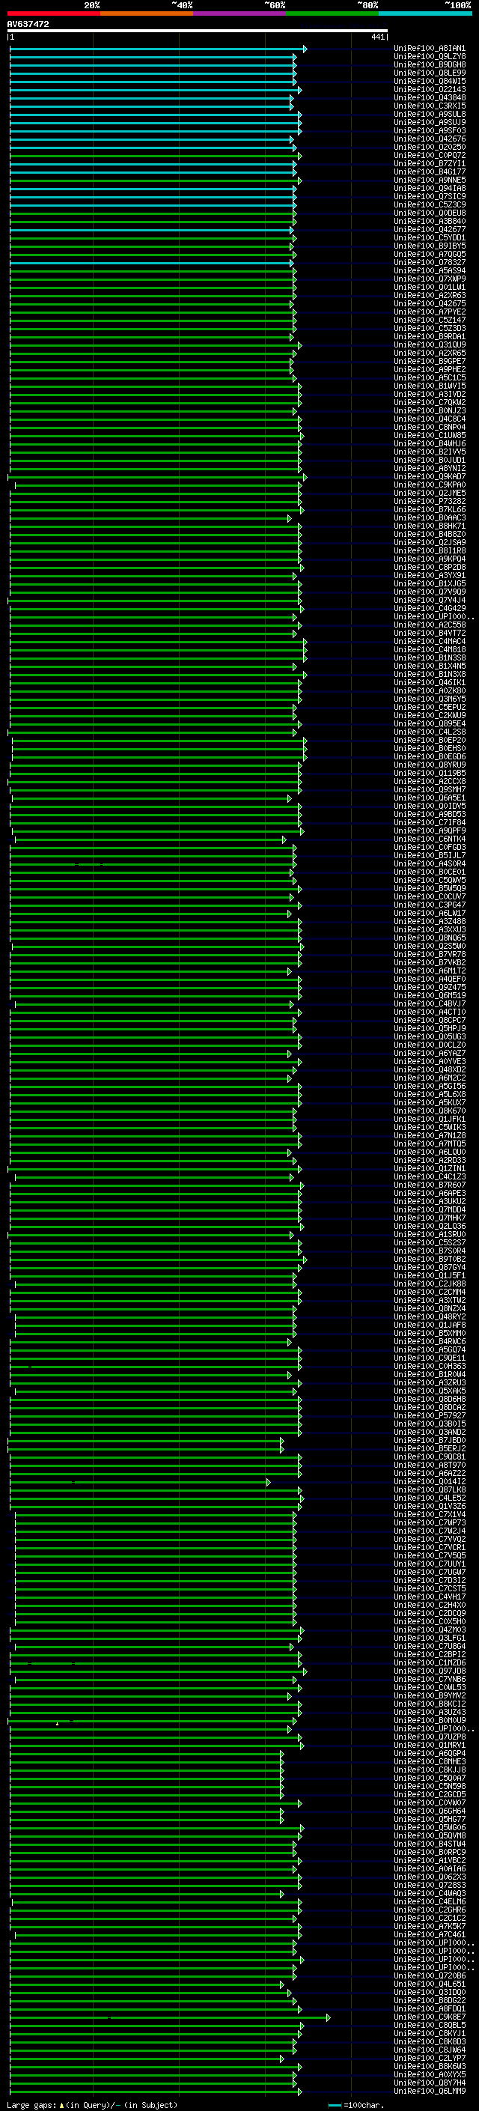This screenshot has width=479, height=2111.
Task: Select UniRef100_C4G429 label
Action: coord(430,608)
